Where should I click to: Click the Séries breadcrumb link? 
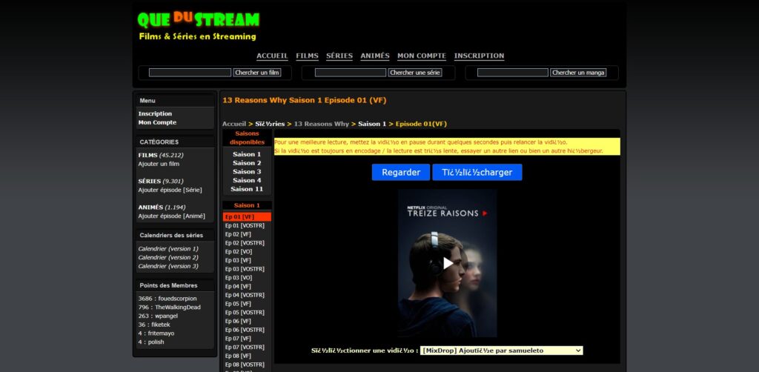(270, 124)
